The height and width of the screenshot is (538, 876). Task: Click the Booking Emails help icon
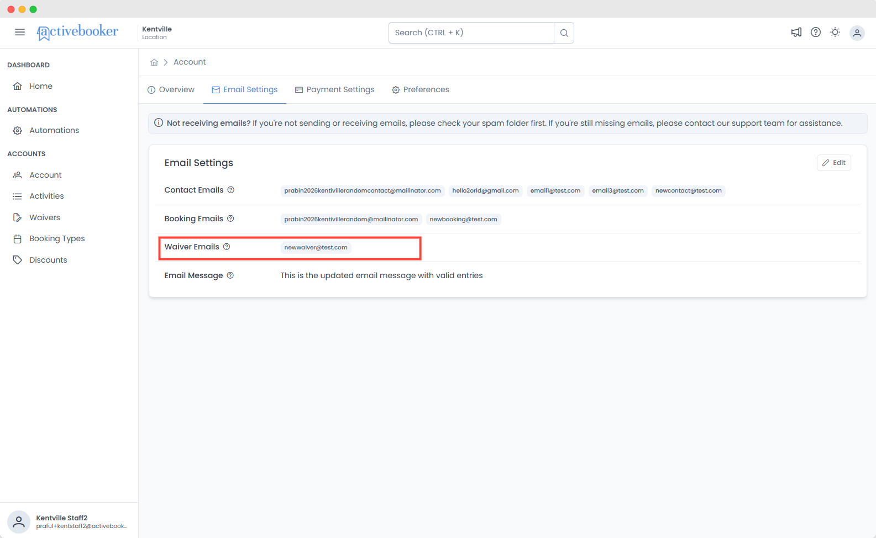(x=230, y=219)
